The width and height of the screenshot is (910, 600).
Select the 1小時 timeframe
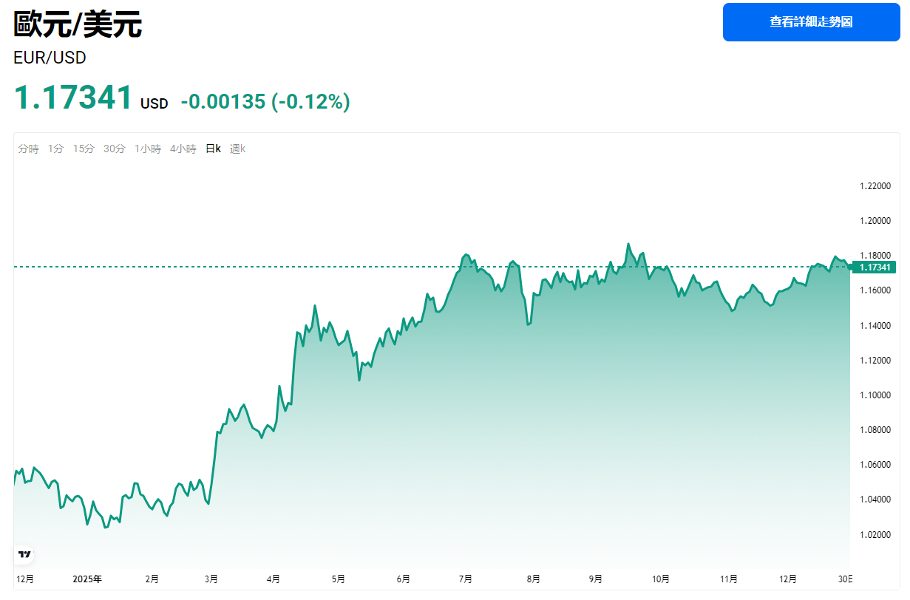147,149
